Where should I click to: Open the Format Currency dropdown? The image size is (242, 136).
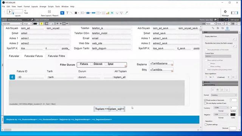224,95
